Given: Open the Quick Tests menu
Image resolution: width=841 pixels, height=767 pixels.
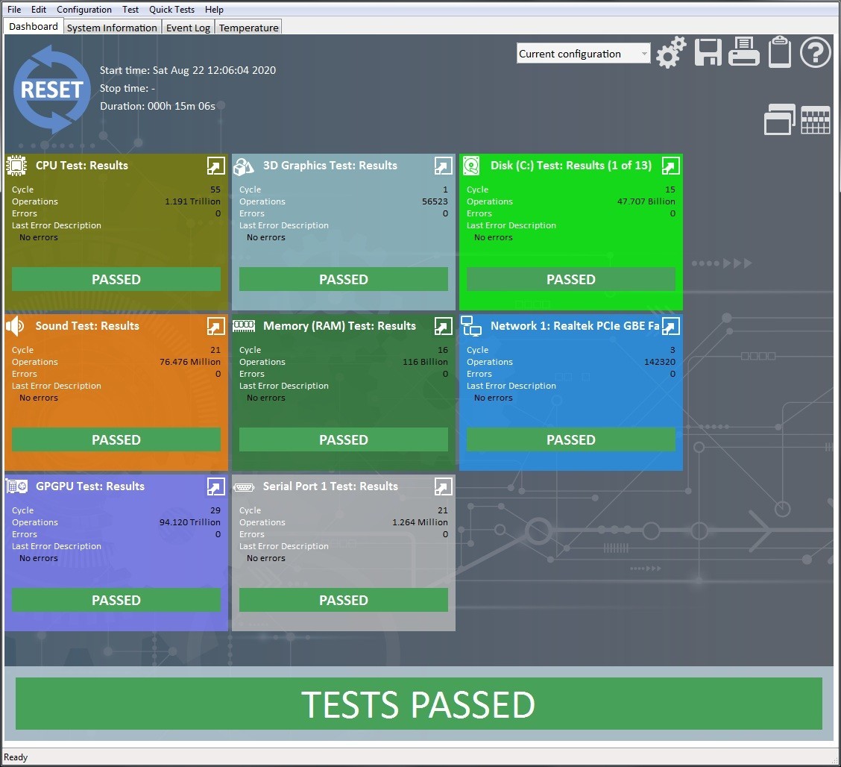Looking at the screenshot, I should tap(171, 10).
